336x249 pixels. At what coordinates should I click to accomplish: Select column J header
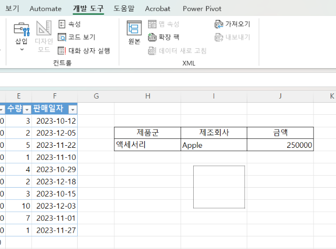tap(280, 96)
